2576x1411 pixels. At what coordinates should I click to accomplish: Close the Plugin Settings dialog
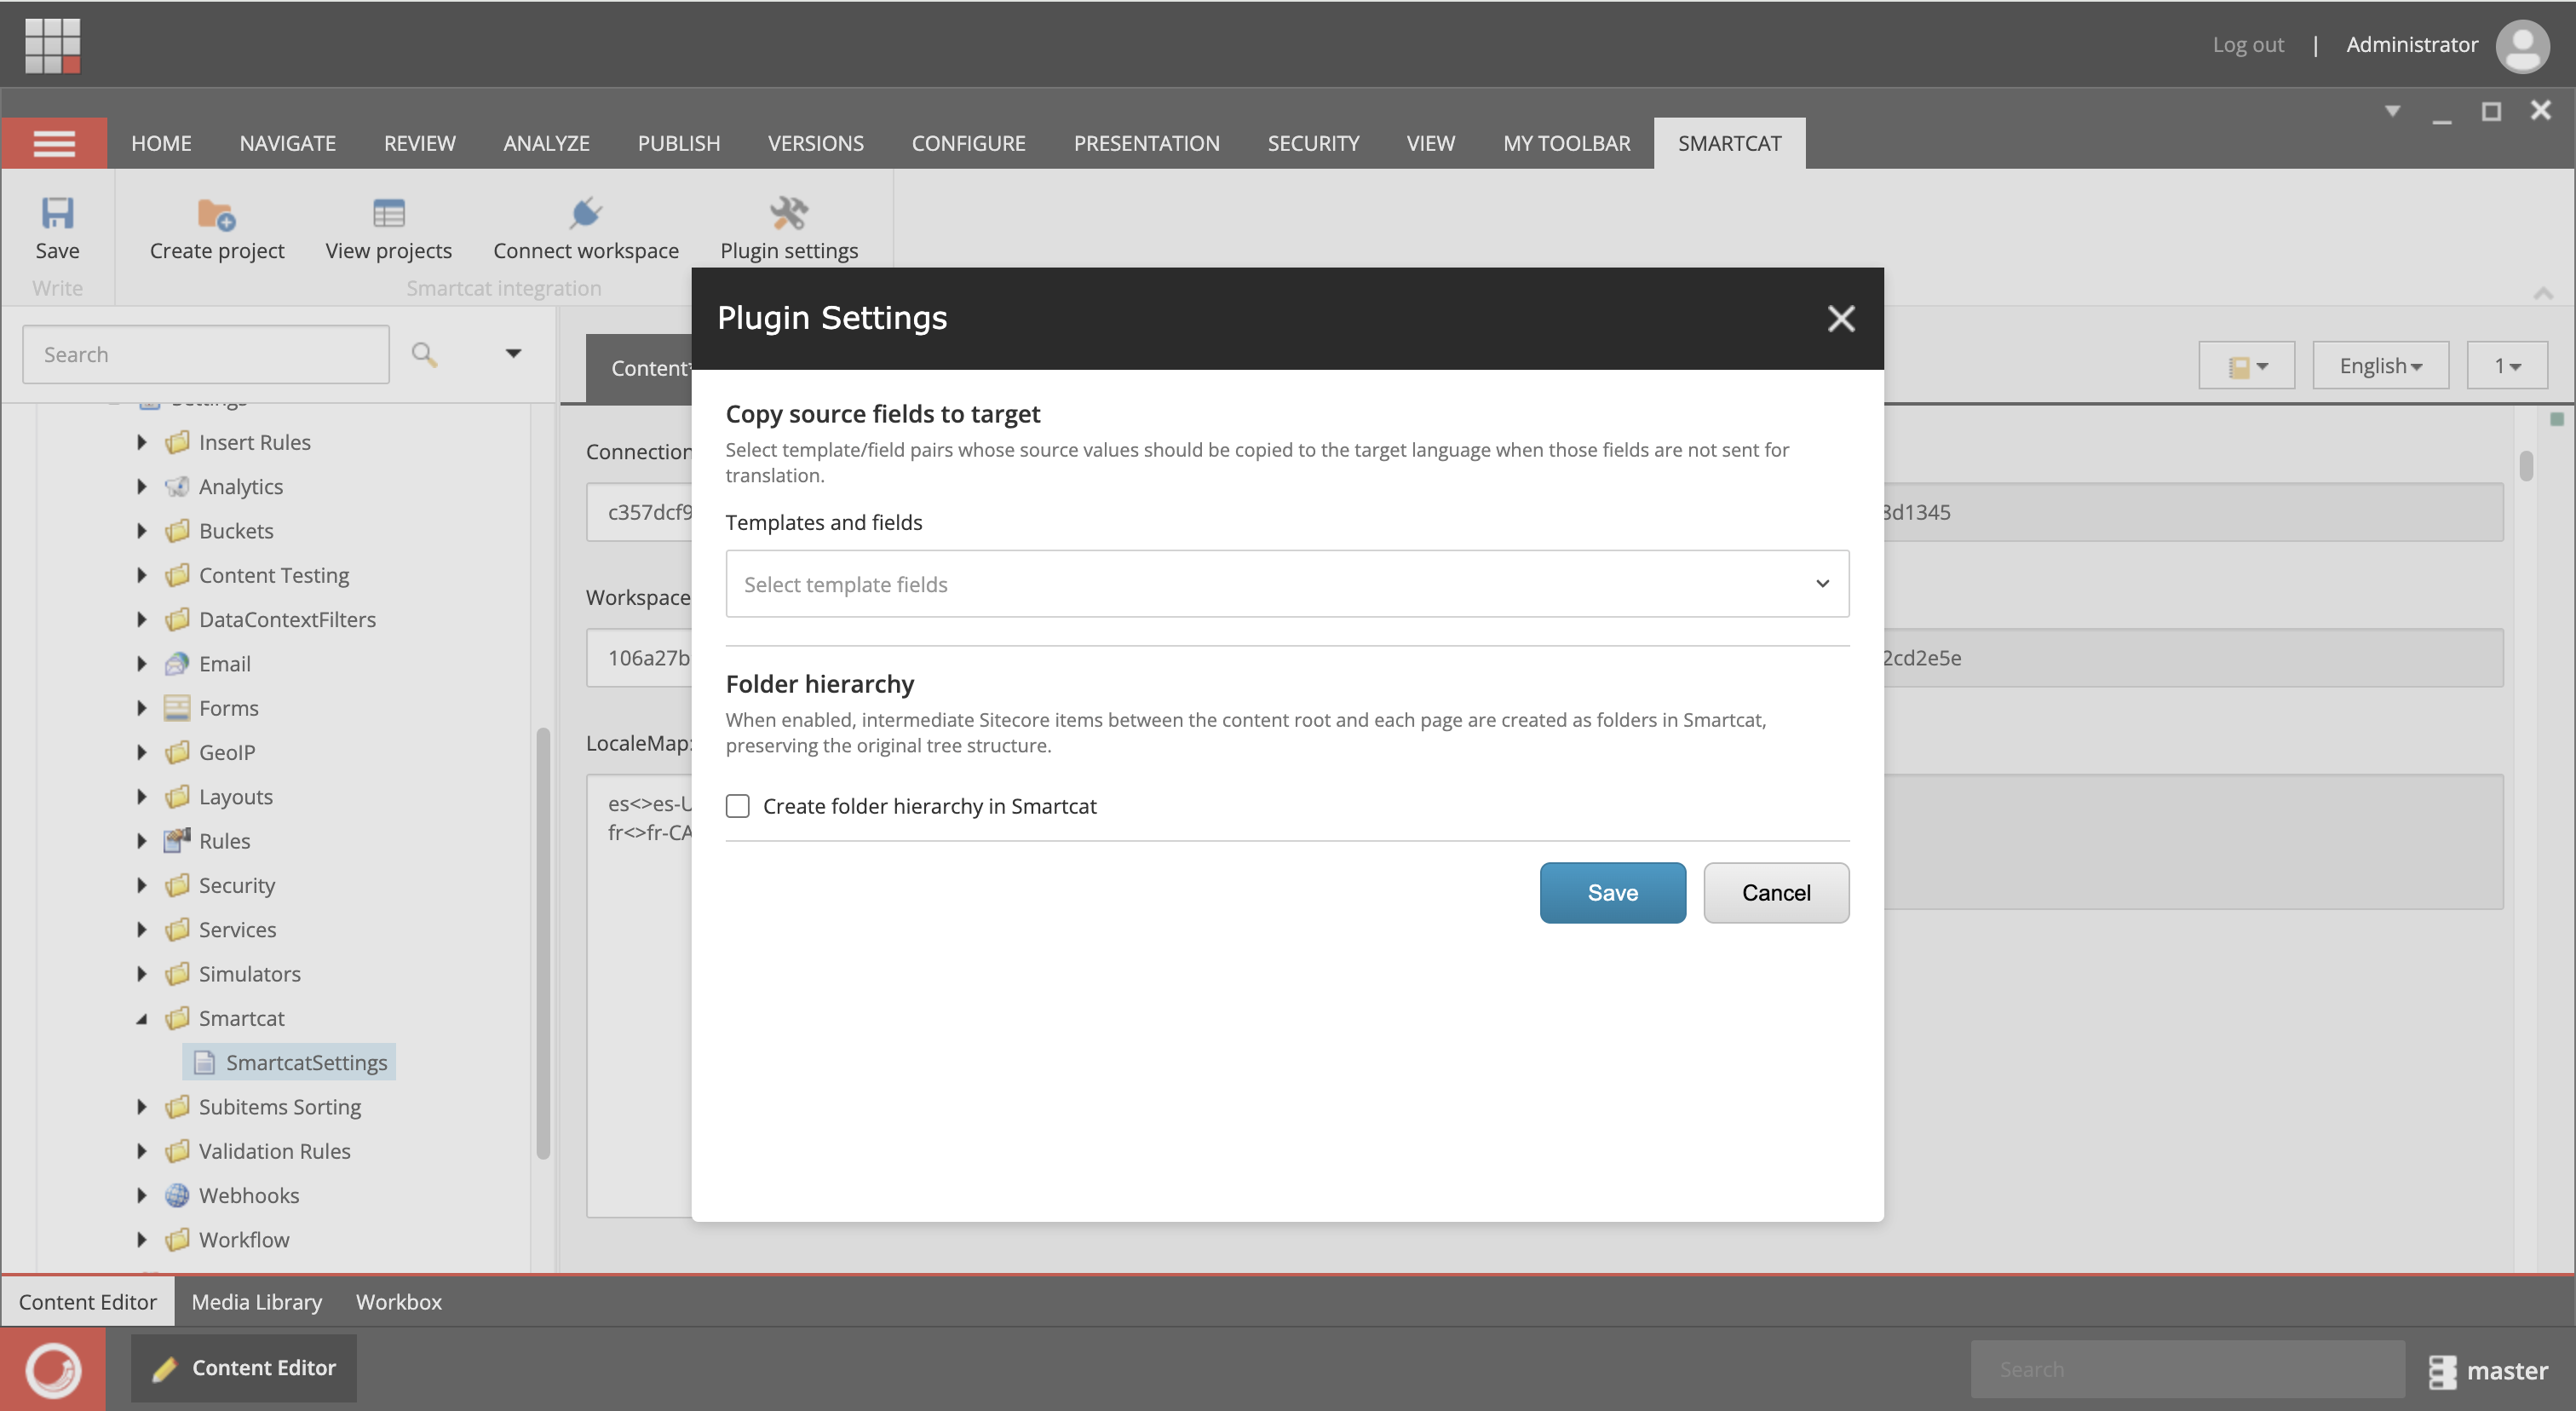(1841, 318)
